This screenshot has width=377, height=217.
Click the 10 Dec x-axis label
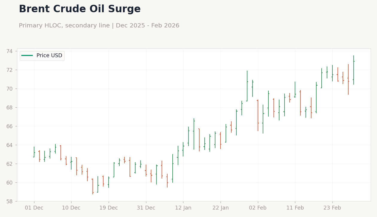click(x=71, y=208)
